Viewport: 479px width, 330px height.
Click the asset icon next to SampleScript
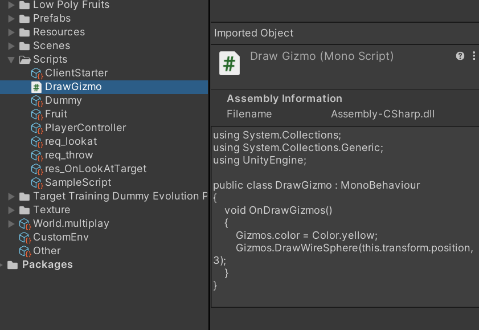pyautogui.click(x=37, y=182)
